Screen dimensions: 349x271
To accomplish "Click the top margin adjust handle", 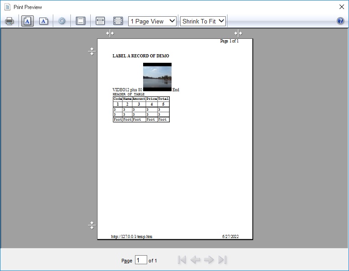I will 92,51.
